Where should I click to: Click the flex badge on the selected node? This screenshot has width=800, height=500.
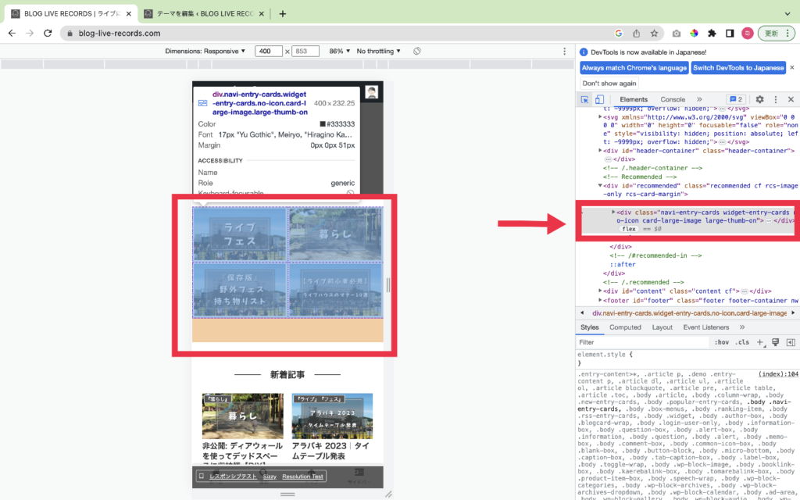tap(629, 229)
